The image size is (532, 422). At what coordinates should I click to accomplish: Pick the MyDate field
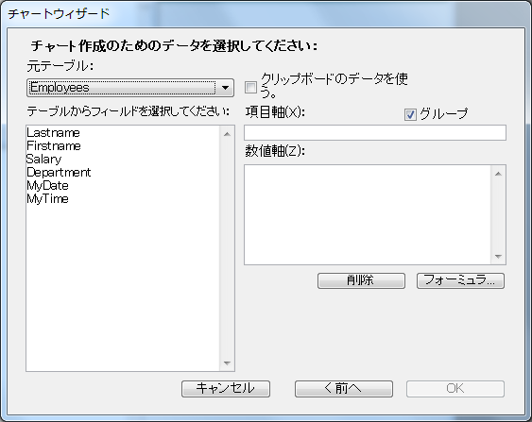pos(47,185)
